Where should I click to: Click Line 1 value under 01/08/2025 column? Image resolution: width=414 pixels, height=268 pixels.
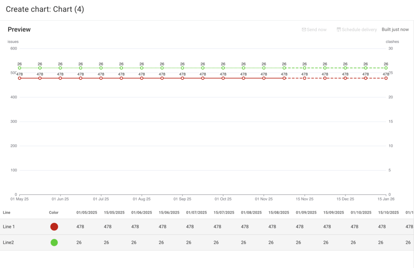click(x=245, y=227)
